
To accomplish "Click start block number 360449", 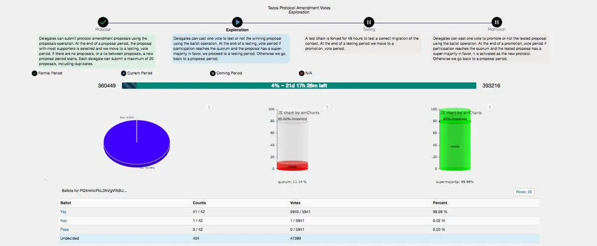I will coord(107,86).
